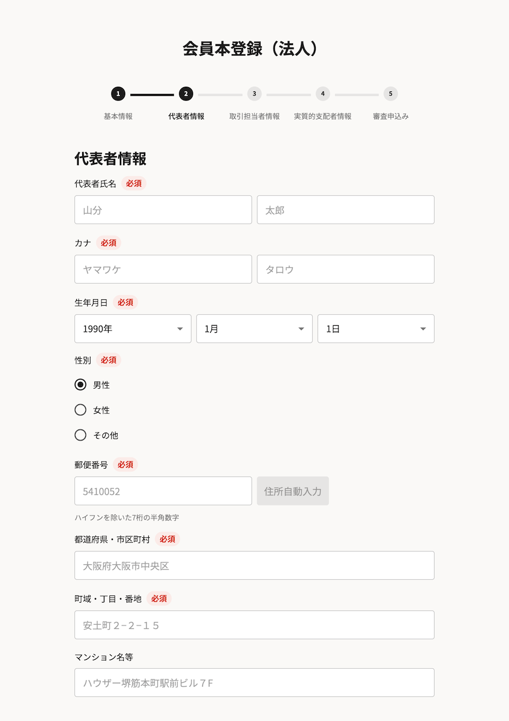Image resolution: width=509 pixels, height=721 pixels.
Task: Select その他 gender radio button
Action: [x=80, y=435]
